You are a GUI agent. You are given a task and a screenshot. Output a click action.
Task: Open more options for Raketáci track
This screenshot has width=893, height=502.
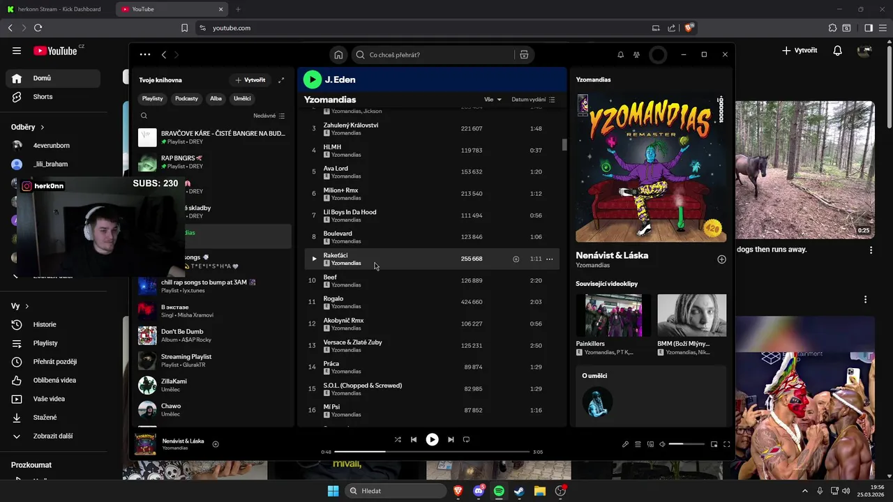point(550,259)
